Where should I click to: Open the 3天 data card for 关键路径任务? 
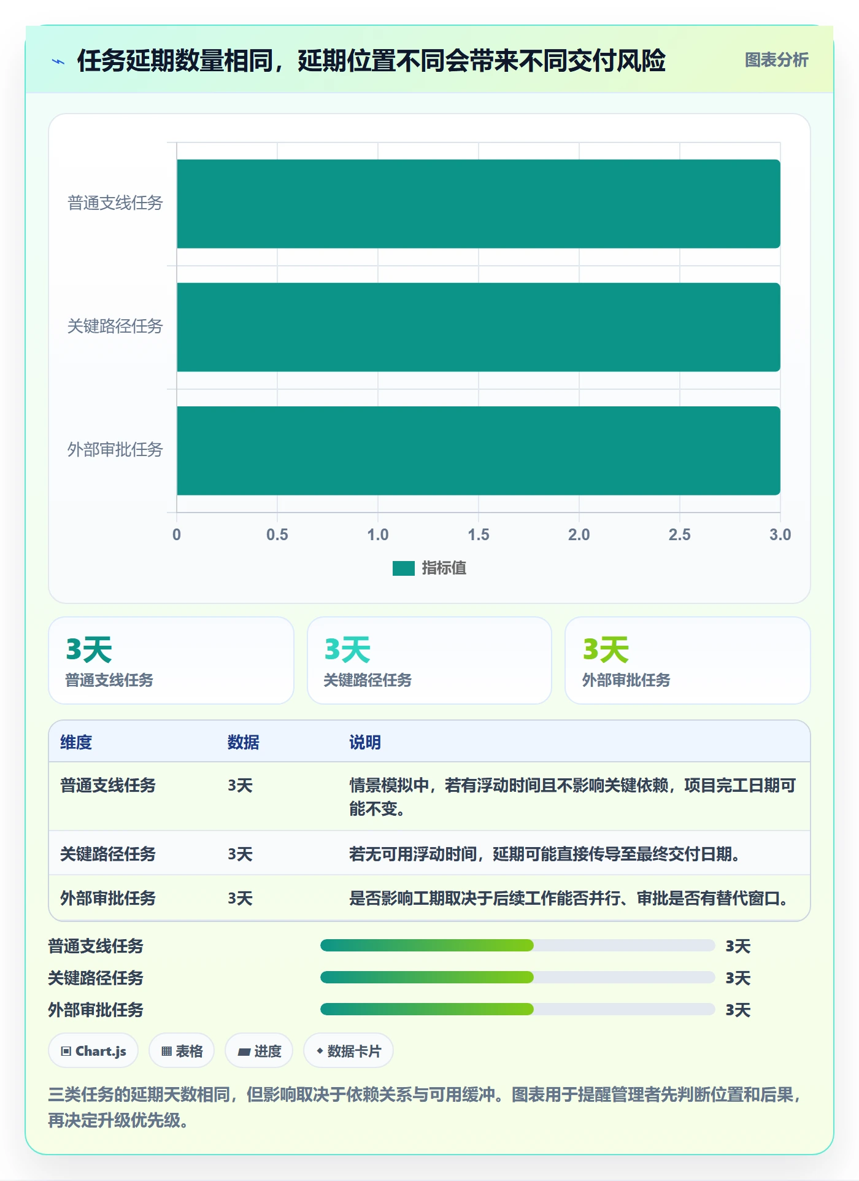click(429, 660)
